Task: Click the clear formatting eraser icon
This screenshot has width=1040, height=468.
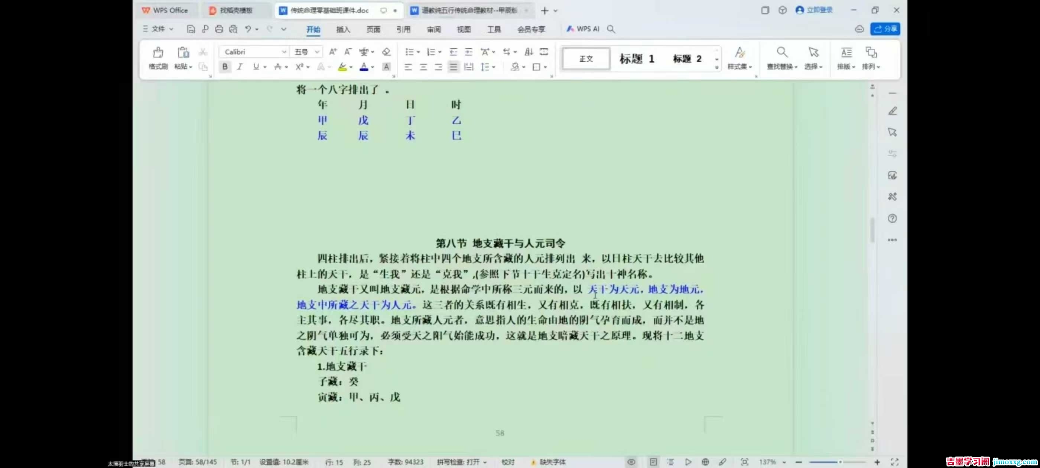Action: pos(386,52)
